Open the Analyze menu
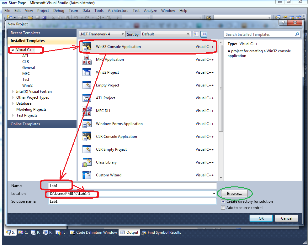Screen dimensions: 308x245 150,11
